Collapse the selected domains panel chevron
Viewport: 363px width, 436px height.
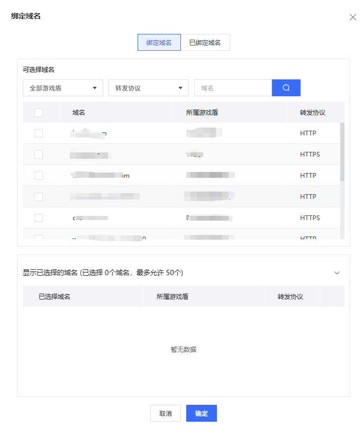click(337, 272)
